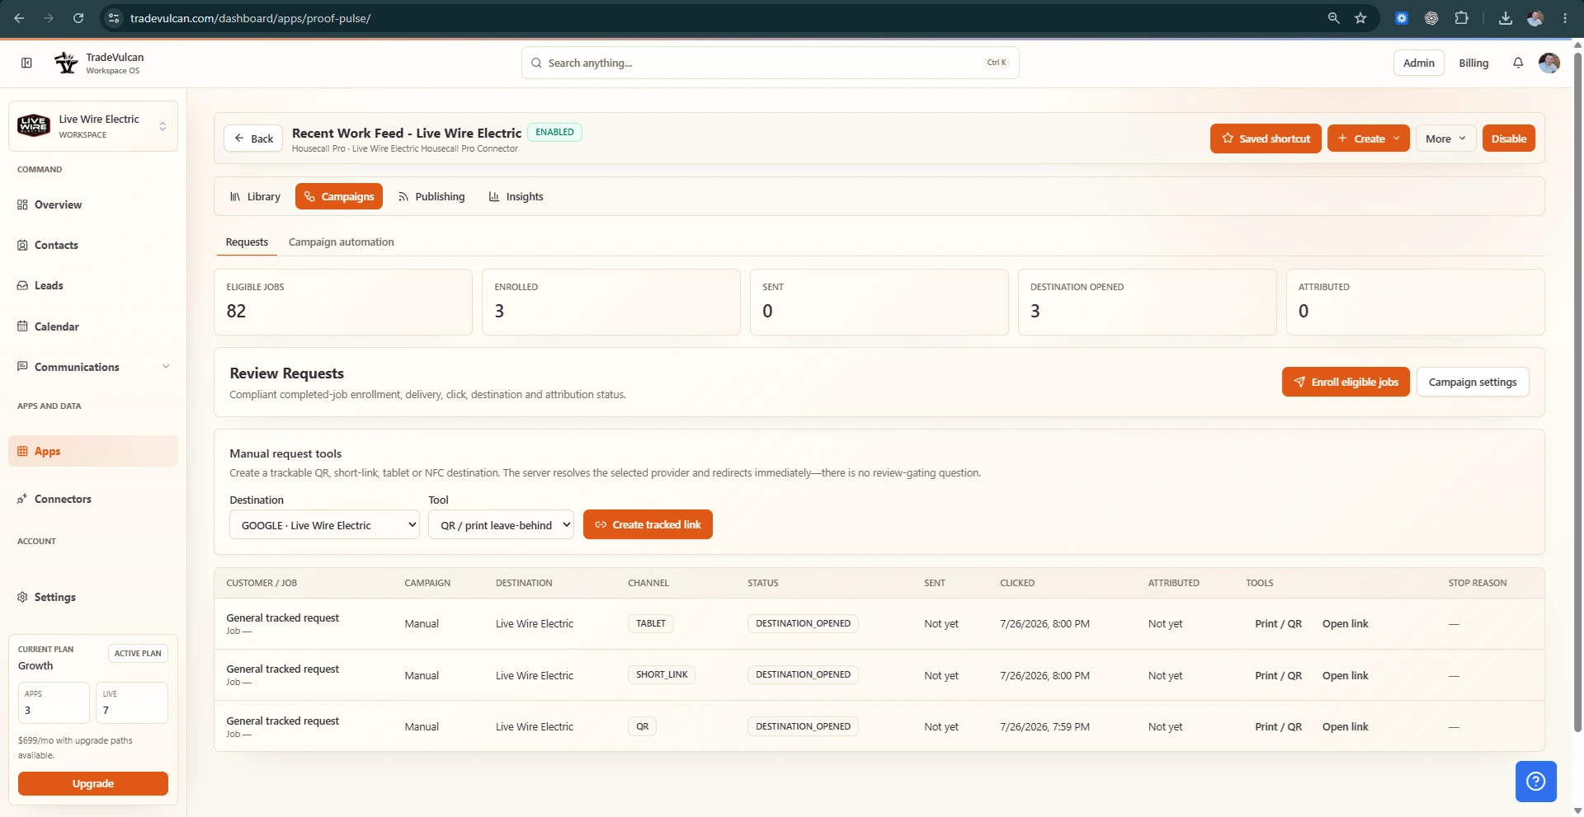
Task: Open the help question-mark widget
Action: [x=1535, y=781]
